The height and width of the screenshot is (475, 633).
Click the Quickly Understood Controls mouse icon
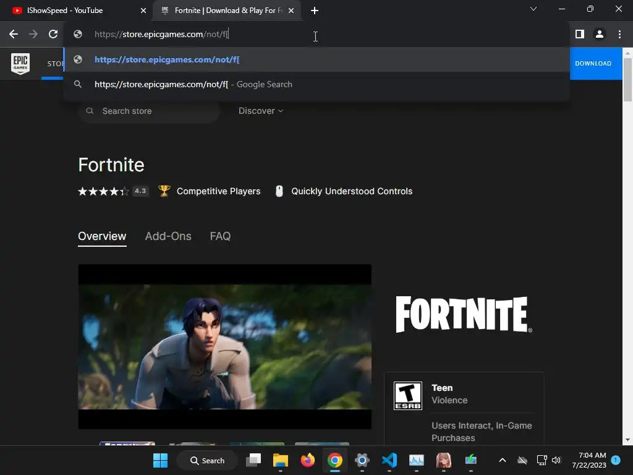point(279,191)
